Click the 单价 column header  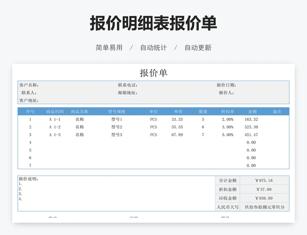pyautogui.click(x=178, y=112)
